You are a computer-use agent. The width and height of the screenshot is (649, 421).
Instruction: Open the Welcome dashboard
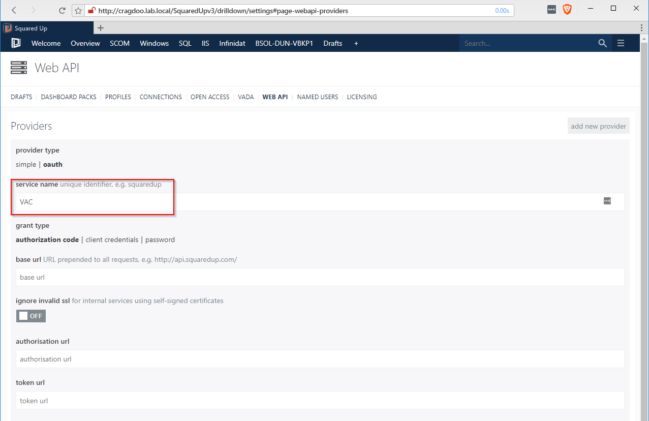tap(46, 43)
